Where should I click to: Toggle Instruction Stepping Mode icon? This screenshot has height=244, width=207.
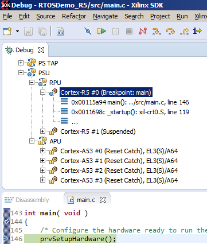pos(197,31)
